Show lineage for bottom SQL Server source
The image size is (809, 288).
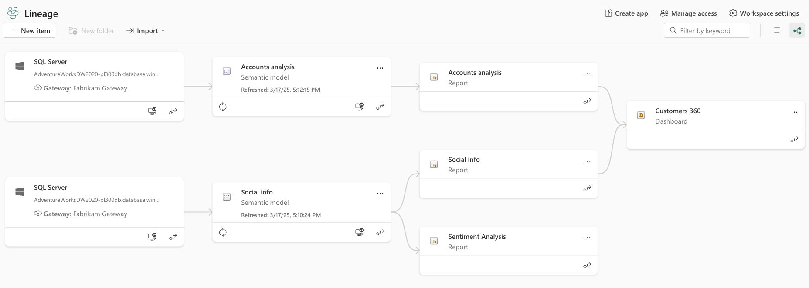173,237
